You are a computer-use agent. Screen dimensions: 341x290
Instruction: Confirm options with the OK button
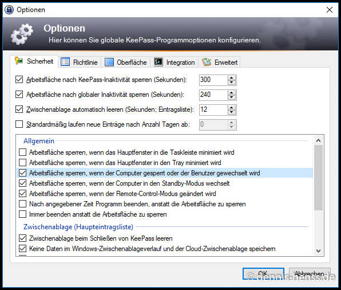[x=263, y=273]
